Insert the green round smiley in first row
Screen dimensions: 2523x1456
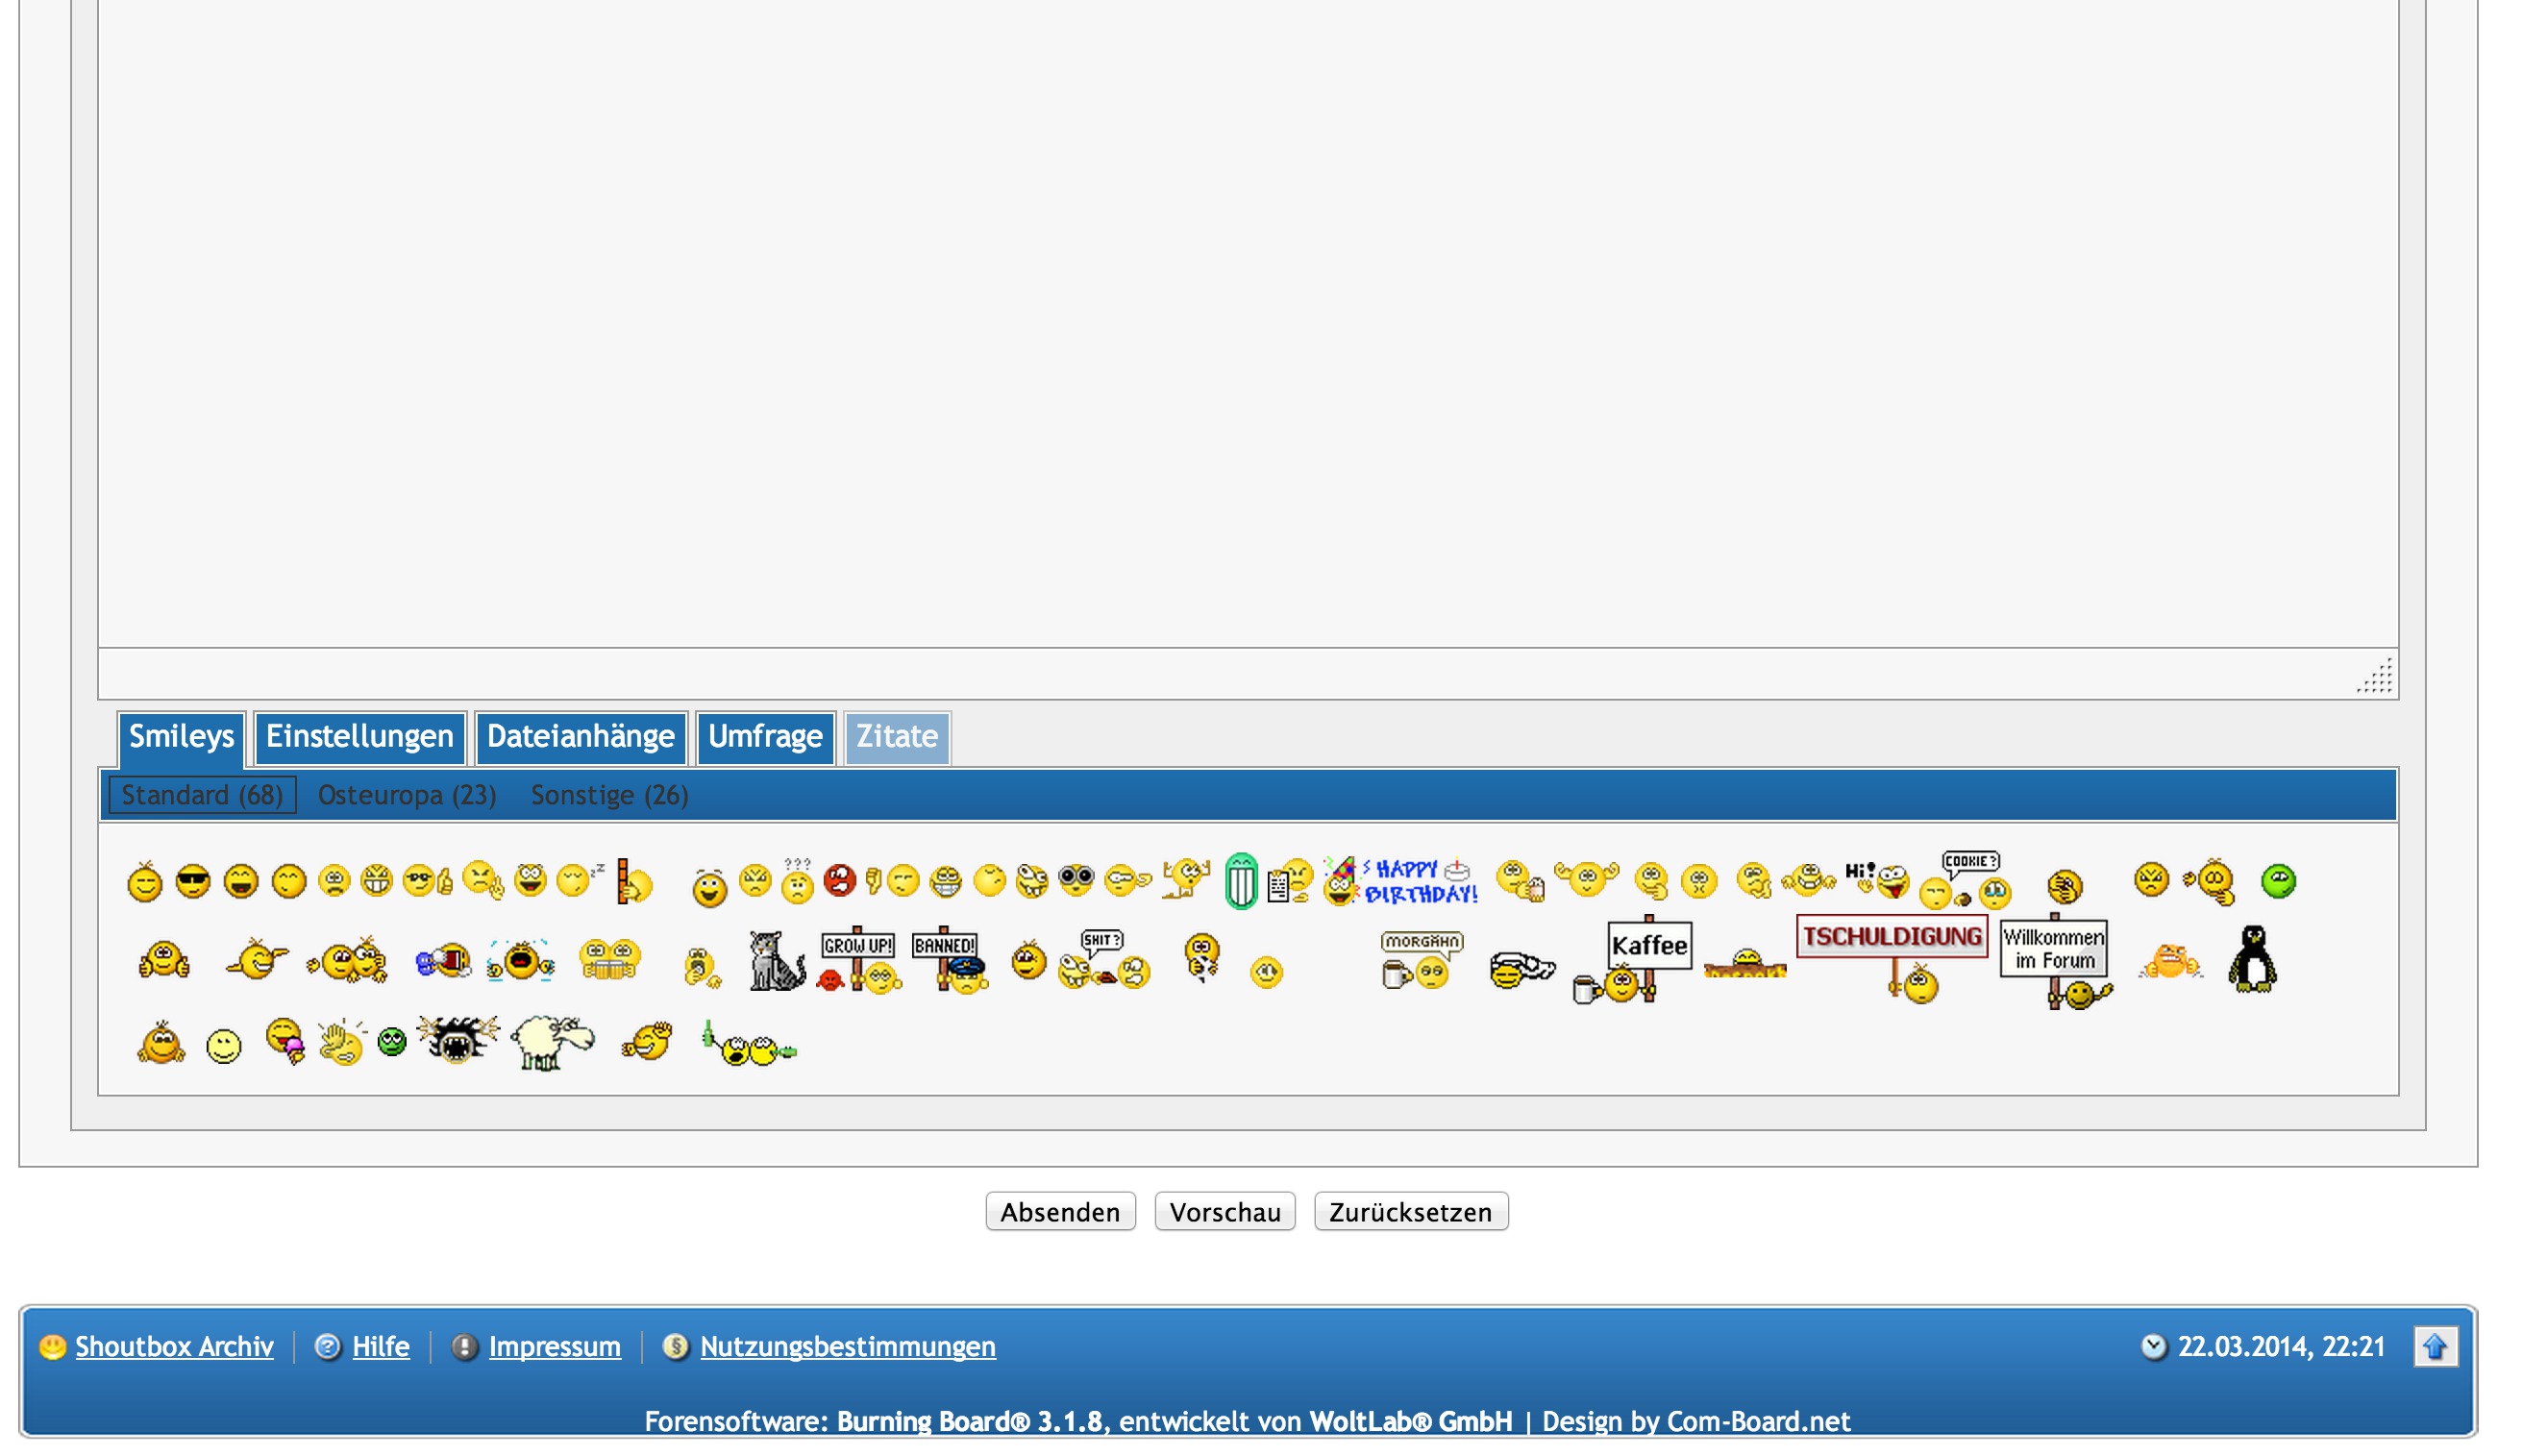(x=2278, y=881)
